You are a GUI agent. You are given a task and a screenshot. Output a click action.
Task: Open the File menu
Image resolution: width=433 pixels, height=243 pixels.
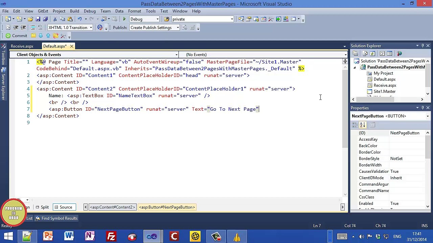[5, 11]
